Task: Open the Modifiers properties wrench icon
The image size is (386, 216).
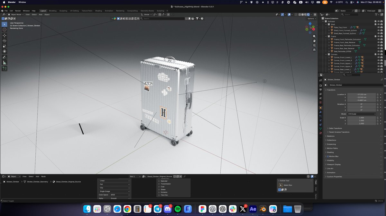Action: pyautogui.click(x=320, y=112)
